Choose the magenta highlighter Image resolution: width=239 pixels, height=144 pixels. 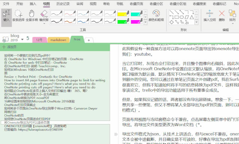137,21
